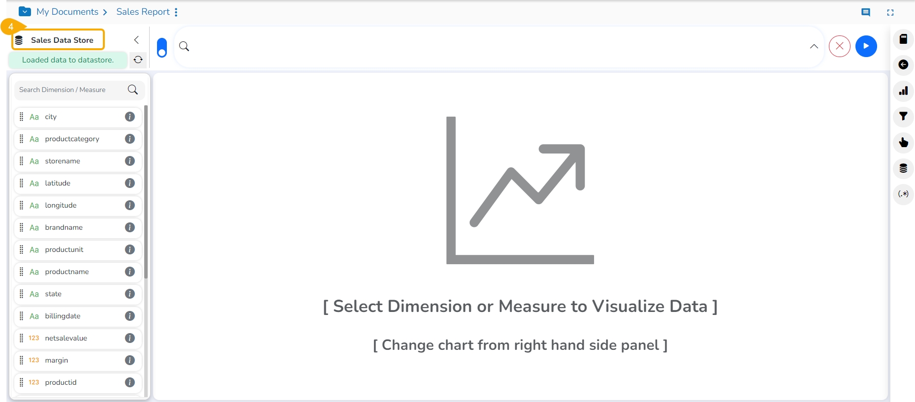Select the netsalevalue measure
Screen dimensions: 915x402
point(66,338)
